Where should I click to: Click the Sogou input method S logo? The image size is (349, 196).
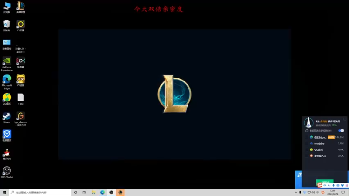(320, 186)
